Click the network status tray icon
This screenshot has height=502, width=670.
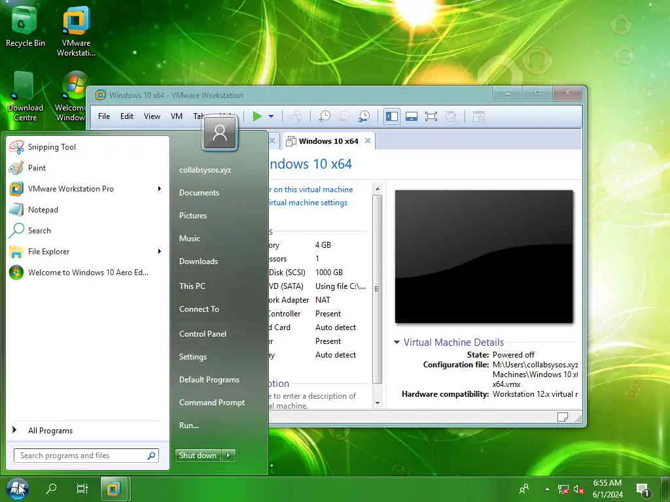click(x=563, y=489)
